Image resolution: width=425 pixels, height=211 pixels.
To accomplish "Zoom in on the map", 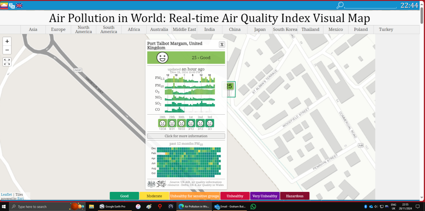I will point(7,42).
